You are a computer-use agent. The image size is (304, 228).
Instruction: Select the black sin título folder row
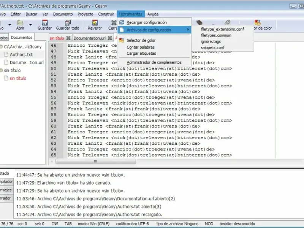[x=13, y=70]
